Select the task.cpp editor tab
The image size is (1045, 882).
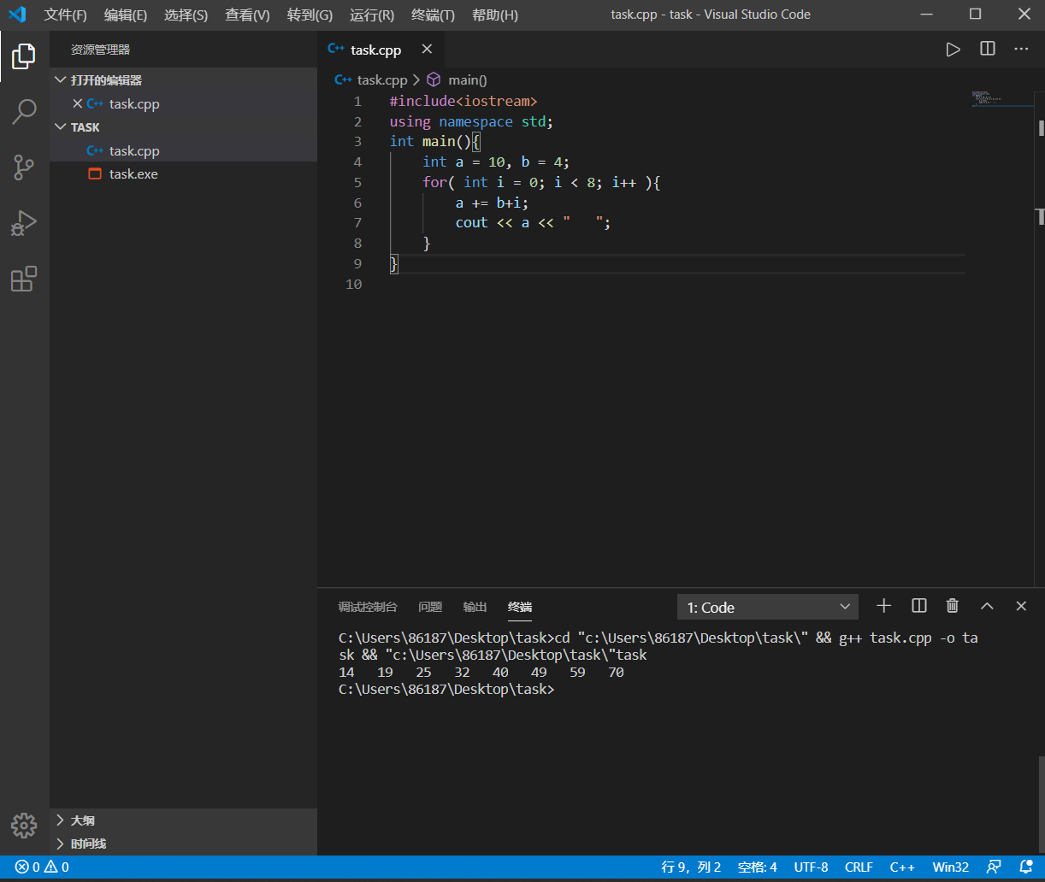[x=381, y=50]
